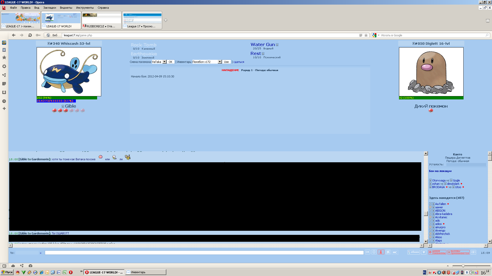492x276 pixels.
Task: Switch to the 'League 17 • Просмо...' tab
Action: click(142, 20)
